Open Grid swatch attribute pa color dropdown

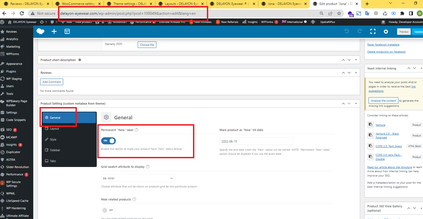pos(138,178)
